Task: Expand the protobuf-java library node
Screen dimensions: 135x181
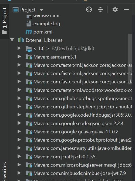Action: click(x=19, y=140)
